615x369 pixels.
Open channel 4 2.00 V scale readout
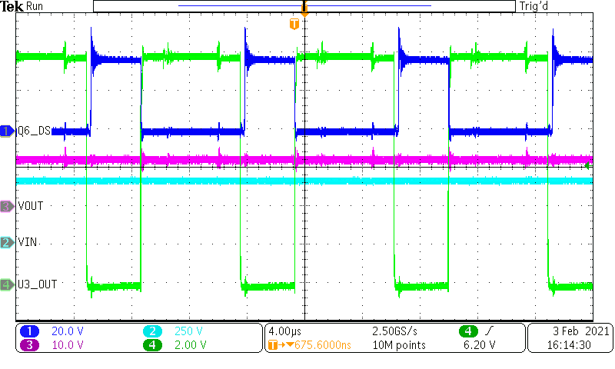point(188,345)
